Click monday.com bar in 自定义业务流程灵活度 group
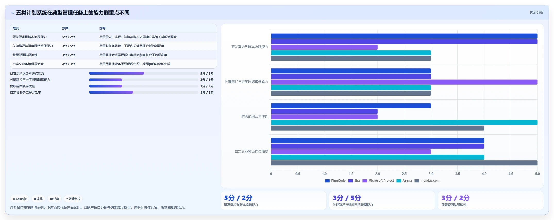Image resolution: width=554 pixels, height=220 pixels. [x=404, y=163]
